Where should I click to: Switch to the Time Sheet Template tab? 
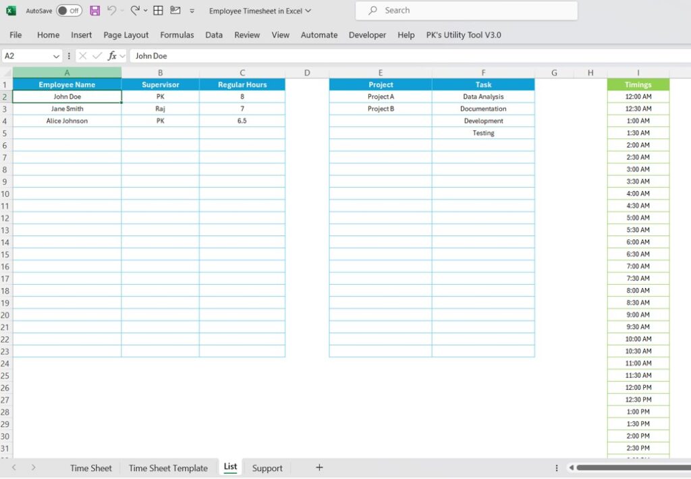[168, 468]
